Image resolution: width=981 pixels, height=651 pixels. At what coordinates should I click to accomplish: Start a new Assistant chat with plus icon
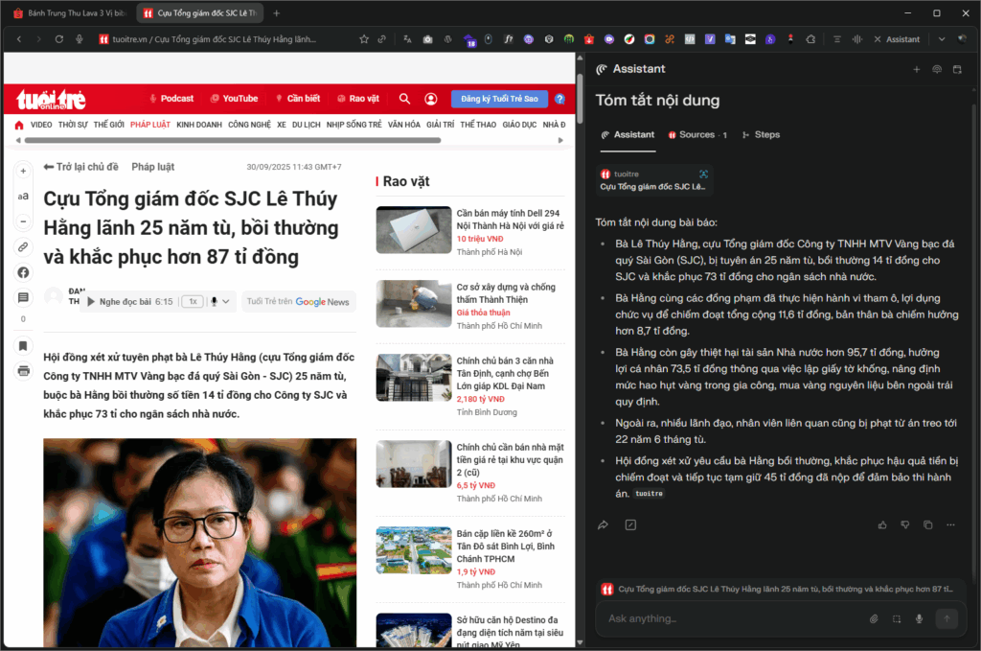coord(917,69)
